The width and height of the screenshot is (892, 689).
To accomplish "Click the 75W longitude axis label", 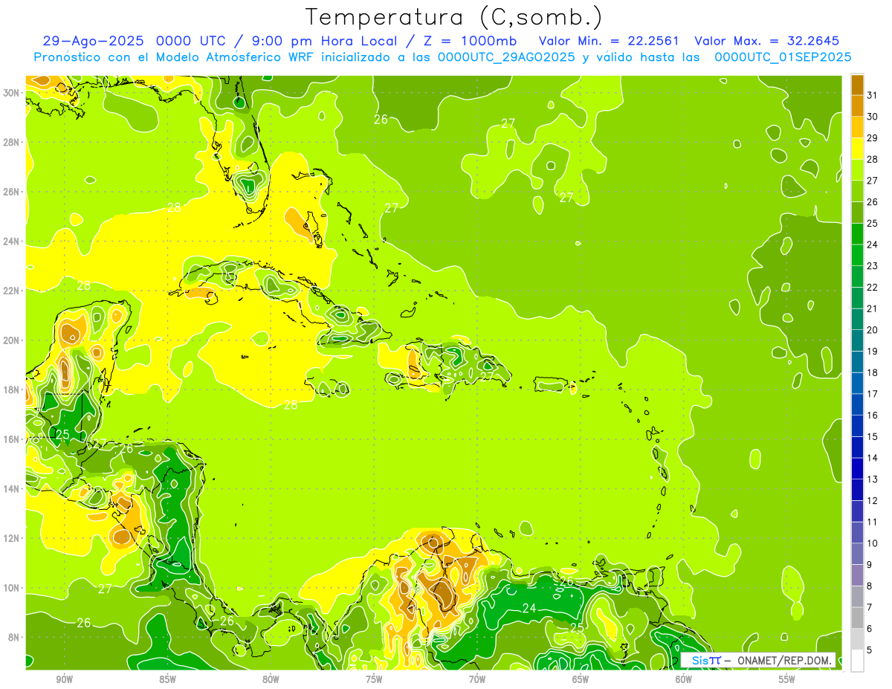I will (x=374, y=679).
